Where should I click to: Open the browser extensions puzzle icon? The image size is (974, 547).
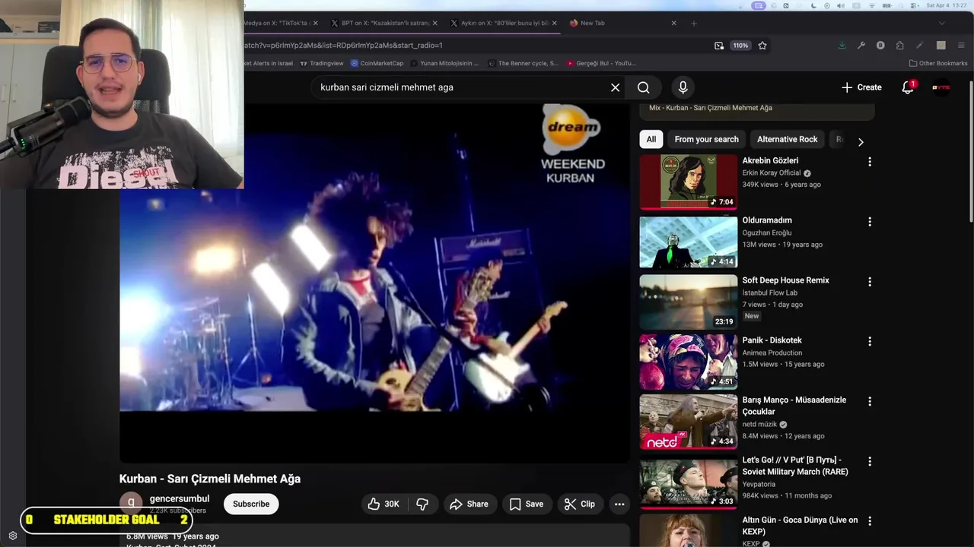click(900, 46)
